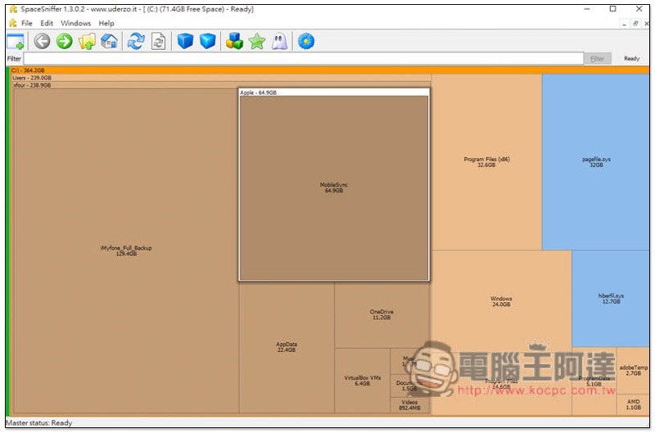Click the Filter button

click(x=598, y=58)
